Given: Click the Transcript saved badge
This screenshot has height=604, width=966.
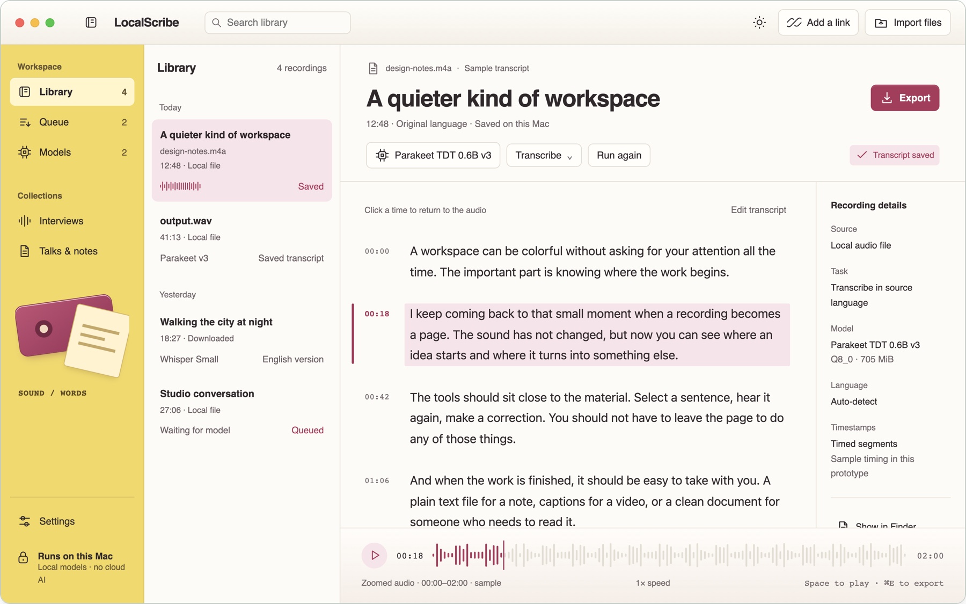Looking at the screenshot, I should (x=894, y=155).
